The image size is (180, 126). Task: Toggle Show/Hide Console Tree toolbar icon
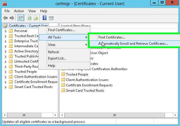click(21, 18)
